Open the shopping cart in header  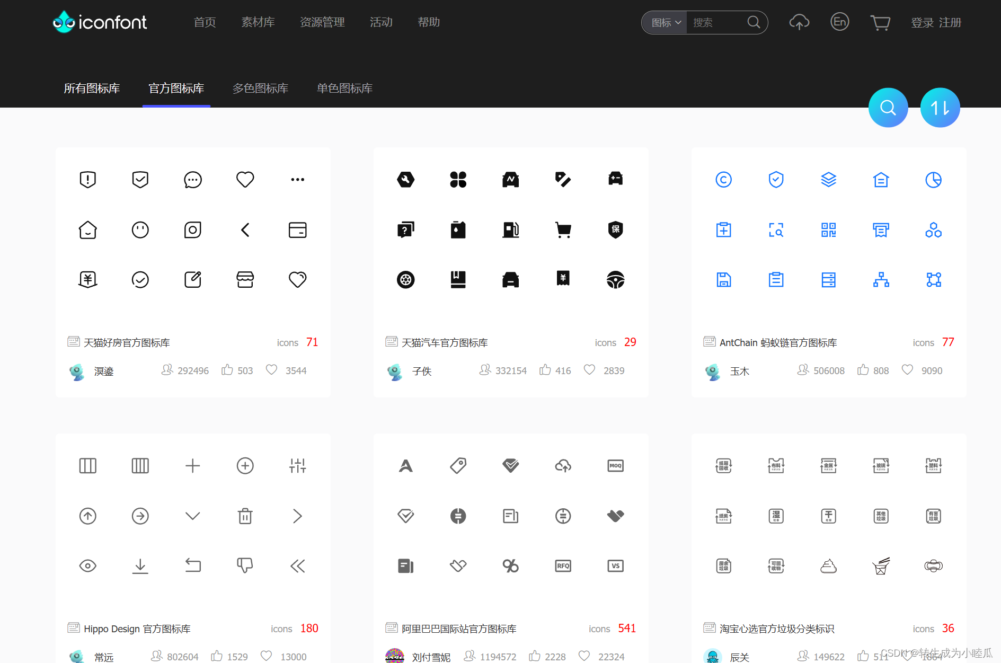(x=880, y=23)
